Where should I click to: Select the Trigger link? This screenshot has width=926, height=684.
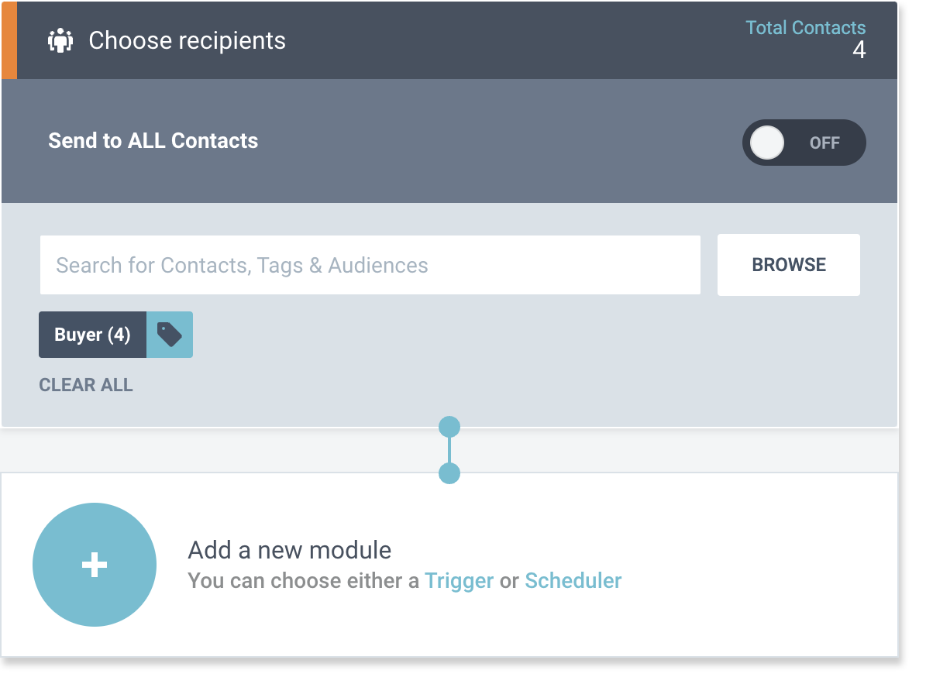click(459, 581)
